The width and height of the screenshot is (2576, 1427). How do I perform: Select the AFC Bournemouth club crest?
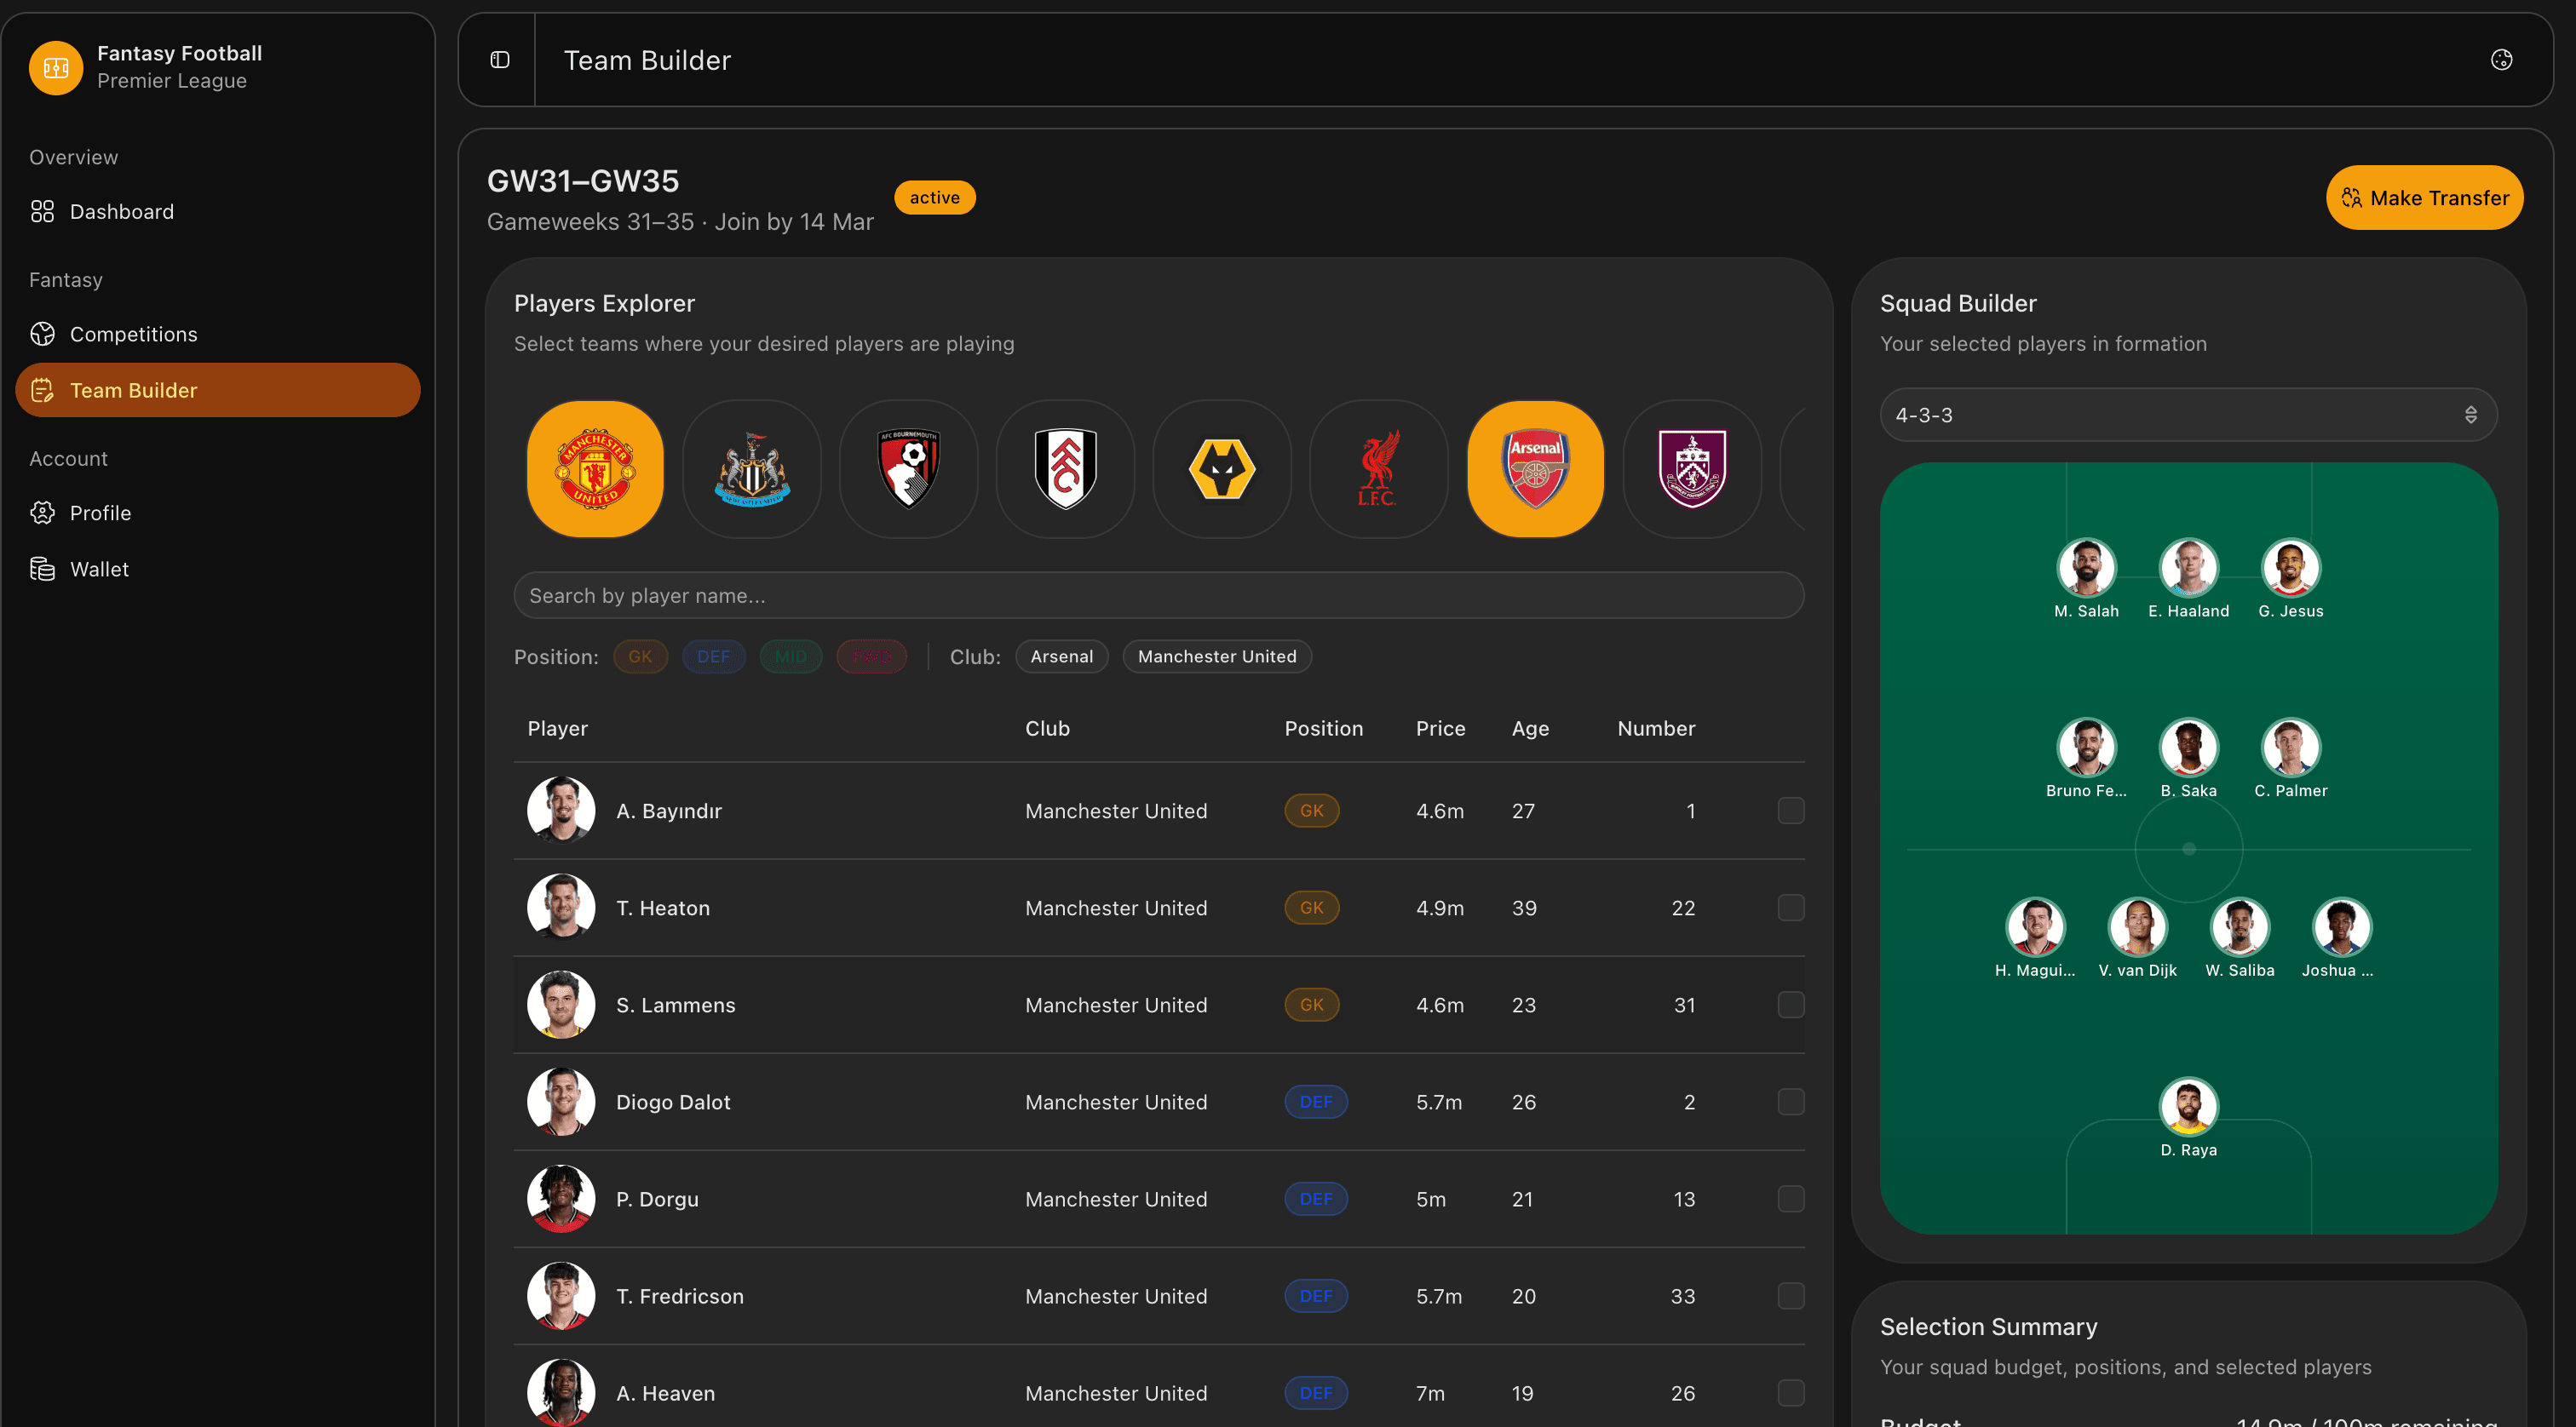coord(908,468)
